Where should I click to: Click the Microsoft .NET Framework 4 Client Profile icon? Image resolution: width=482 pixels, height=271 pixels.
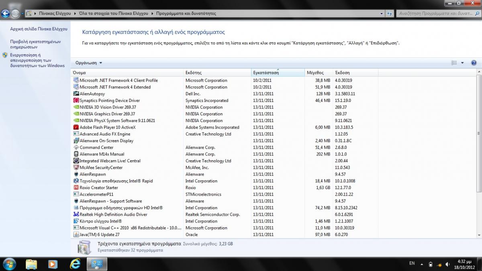click(x=76, y=80)
